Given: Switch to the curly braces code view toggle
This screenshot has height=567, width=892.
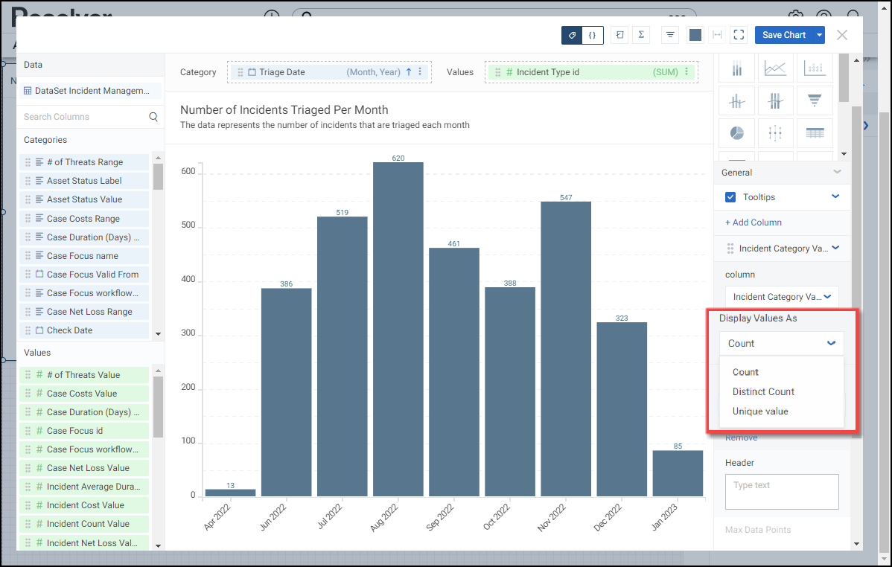Looking at the screenshot, I should click(593, 35).
